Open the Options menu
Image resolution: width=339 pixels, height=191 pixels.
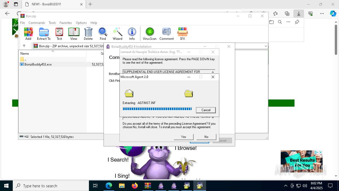click(81, 23)
